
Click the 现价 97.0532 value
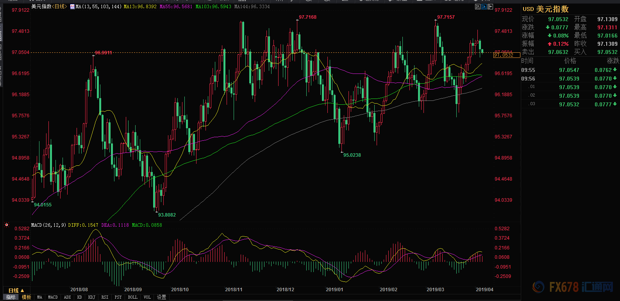(558, 19)
